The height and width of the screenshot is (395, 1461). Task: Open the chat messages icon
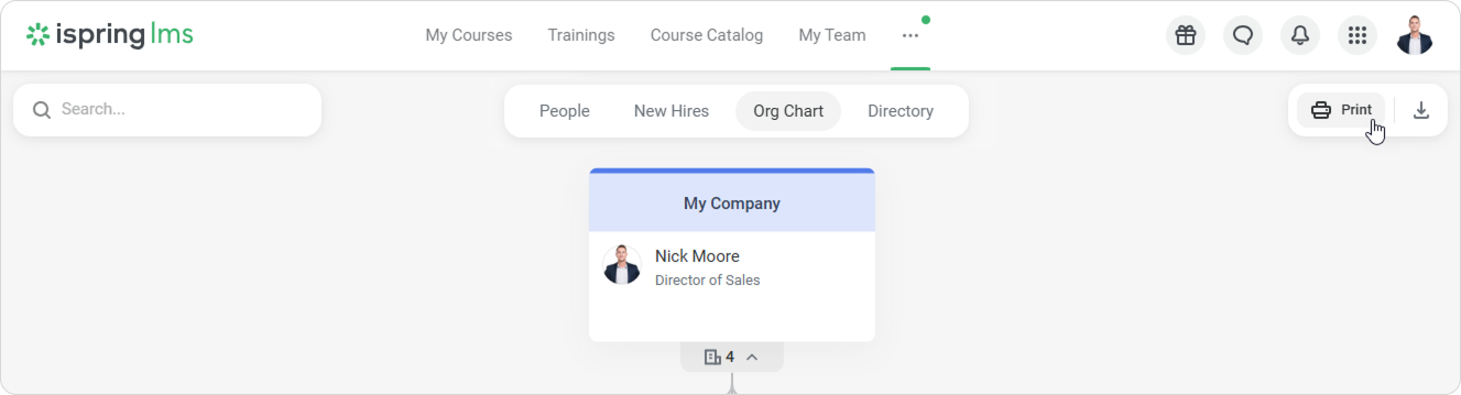pos(1242,36)
